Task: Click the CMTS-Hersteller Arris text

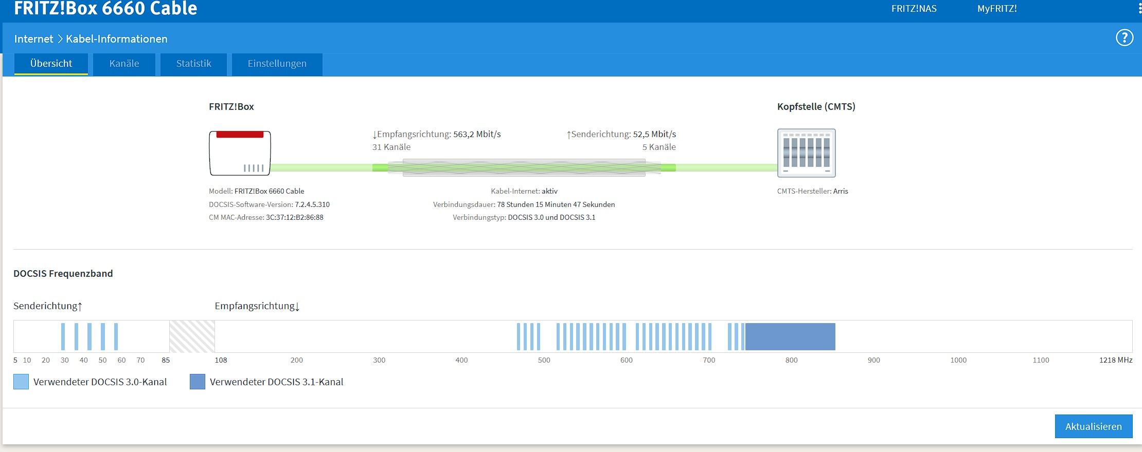Action: pos(813,191)
